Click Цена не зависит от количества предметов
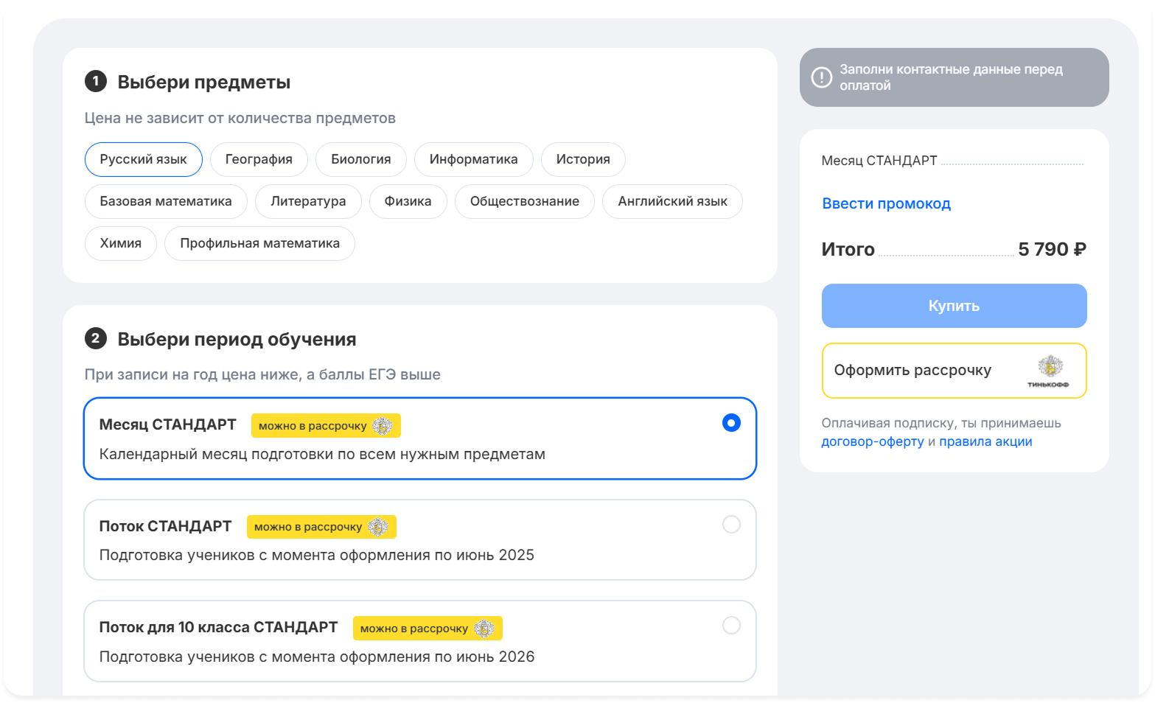The height and width of the screenshot is (703, 1155). coord(240,118)
